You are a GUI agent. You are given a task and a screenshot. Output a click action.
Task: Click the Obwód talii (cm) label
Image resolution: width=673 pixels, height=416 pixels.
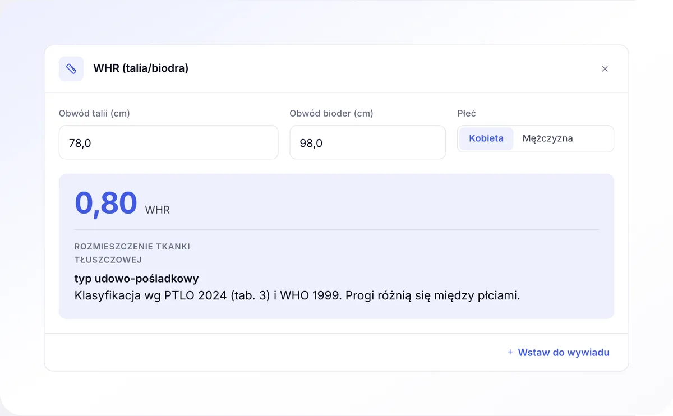94,113
